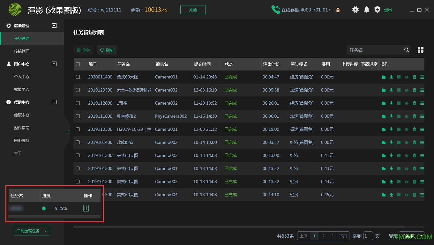Viewport: 434px width, 245px height.
Task: Preview the 01-14 20:48 task with eye icon
Action: click(x=407, y=77)
